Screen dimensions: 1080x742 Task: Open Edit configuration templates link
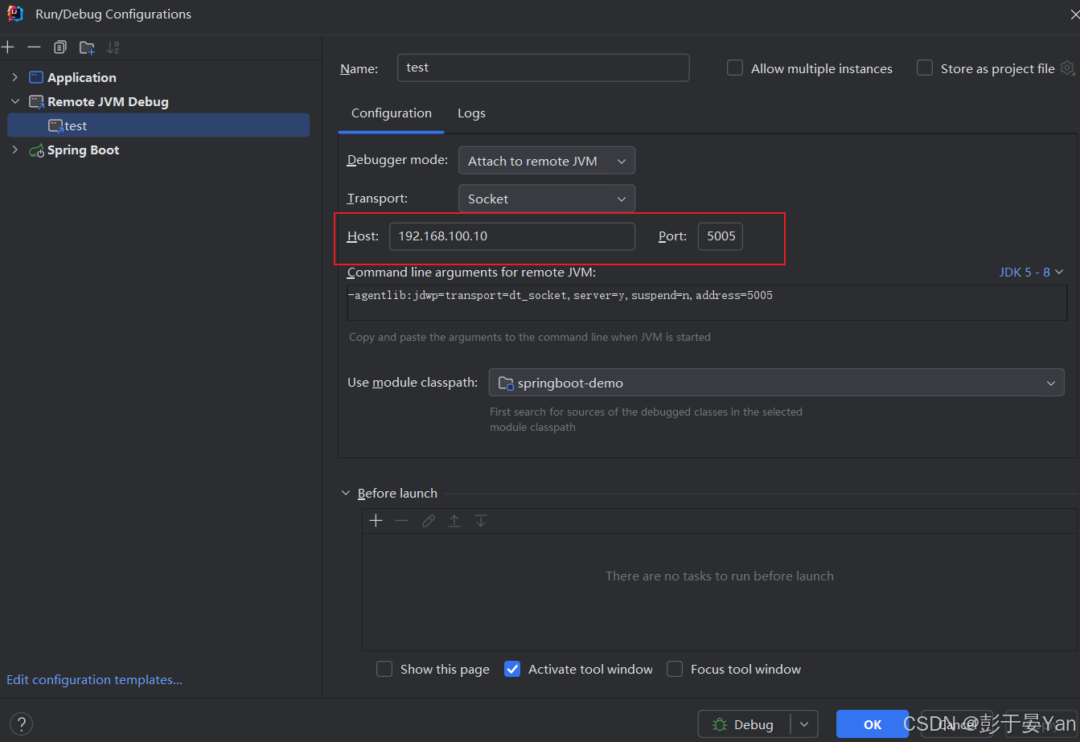95,680
